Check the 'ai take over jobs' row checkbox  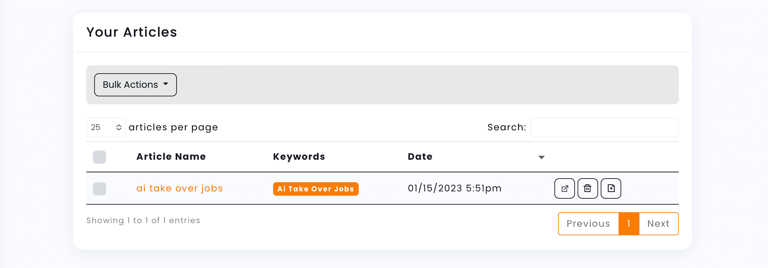[x=99, y=188]
